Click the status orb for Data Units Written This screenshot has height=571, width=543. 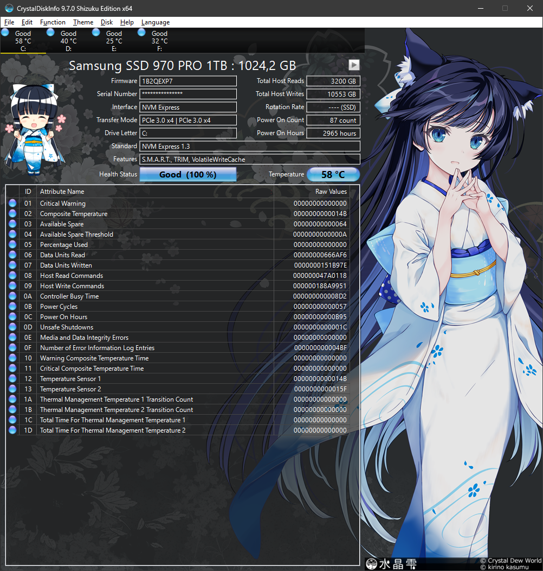(12, 265)
